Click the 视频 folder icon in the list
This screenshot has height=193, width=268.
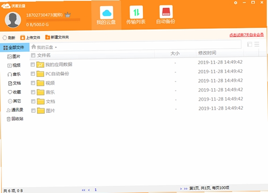[x=41, y=83]
